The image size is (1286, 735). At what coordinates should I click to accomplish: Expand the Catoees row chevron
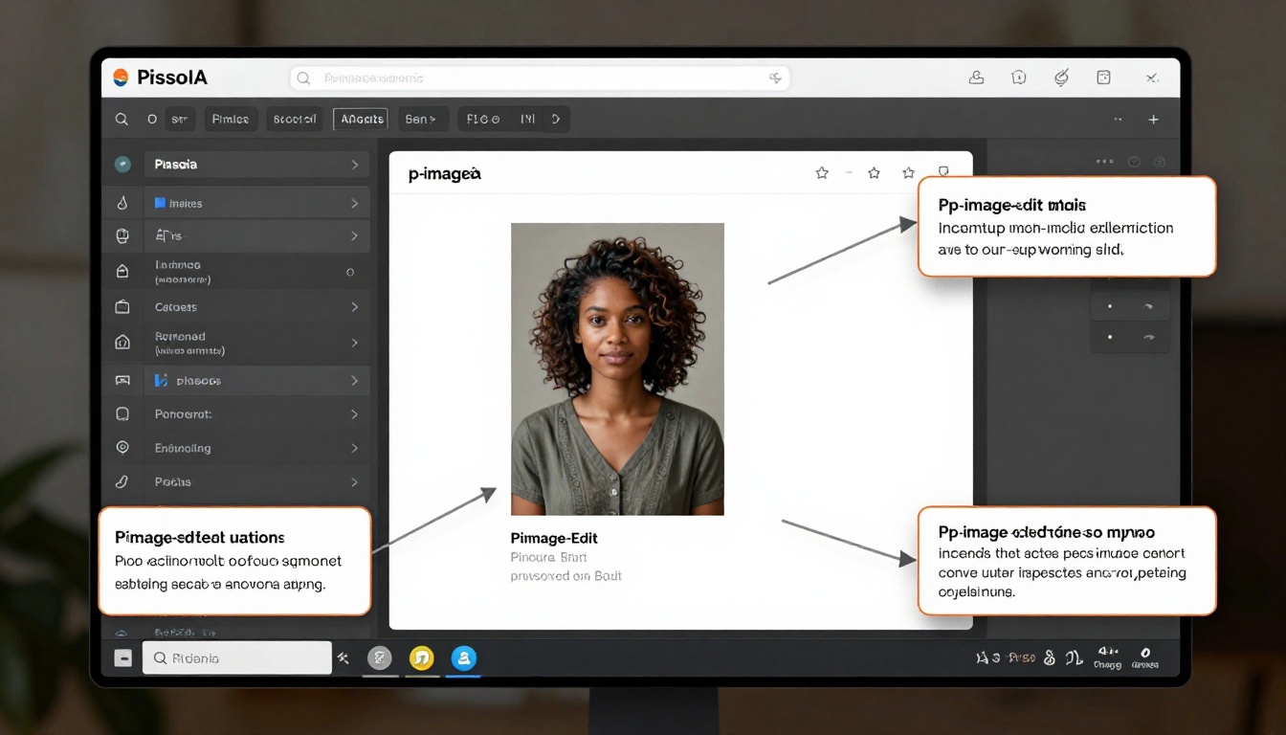pos(354,307)
